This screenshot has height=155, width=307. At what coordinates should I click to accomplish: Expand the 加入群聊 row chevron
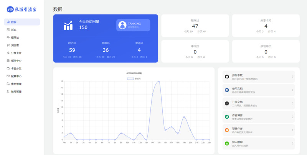[x=292, y=144]
